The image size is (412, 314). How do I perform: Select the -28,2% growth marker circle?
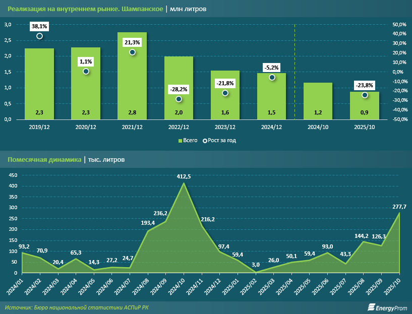(x=179, y=99)
